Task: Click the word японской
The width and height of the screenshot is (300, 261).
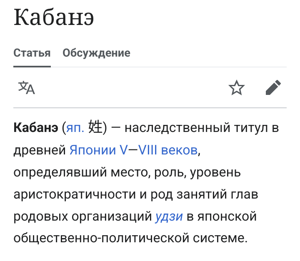Action: (227, 216)
